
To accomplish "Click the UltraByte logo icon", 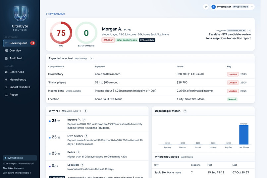I will tap(20, 14).
